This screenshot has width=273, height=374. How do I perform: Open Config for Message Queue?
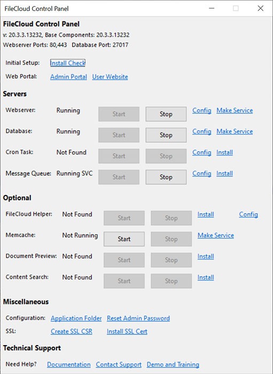point(202,174)
